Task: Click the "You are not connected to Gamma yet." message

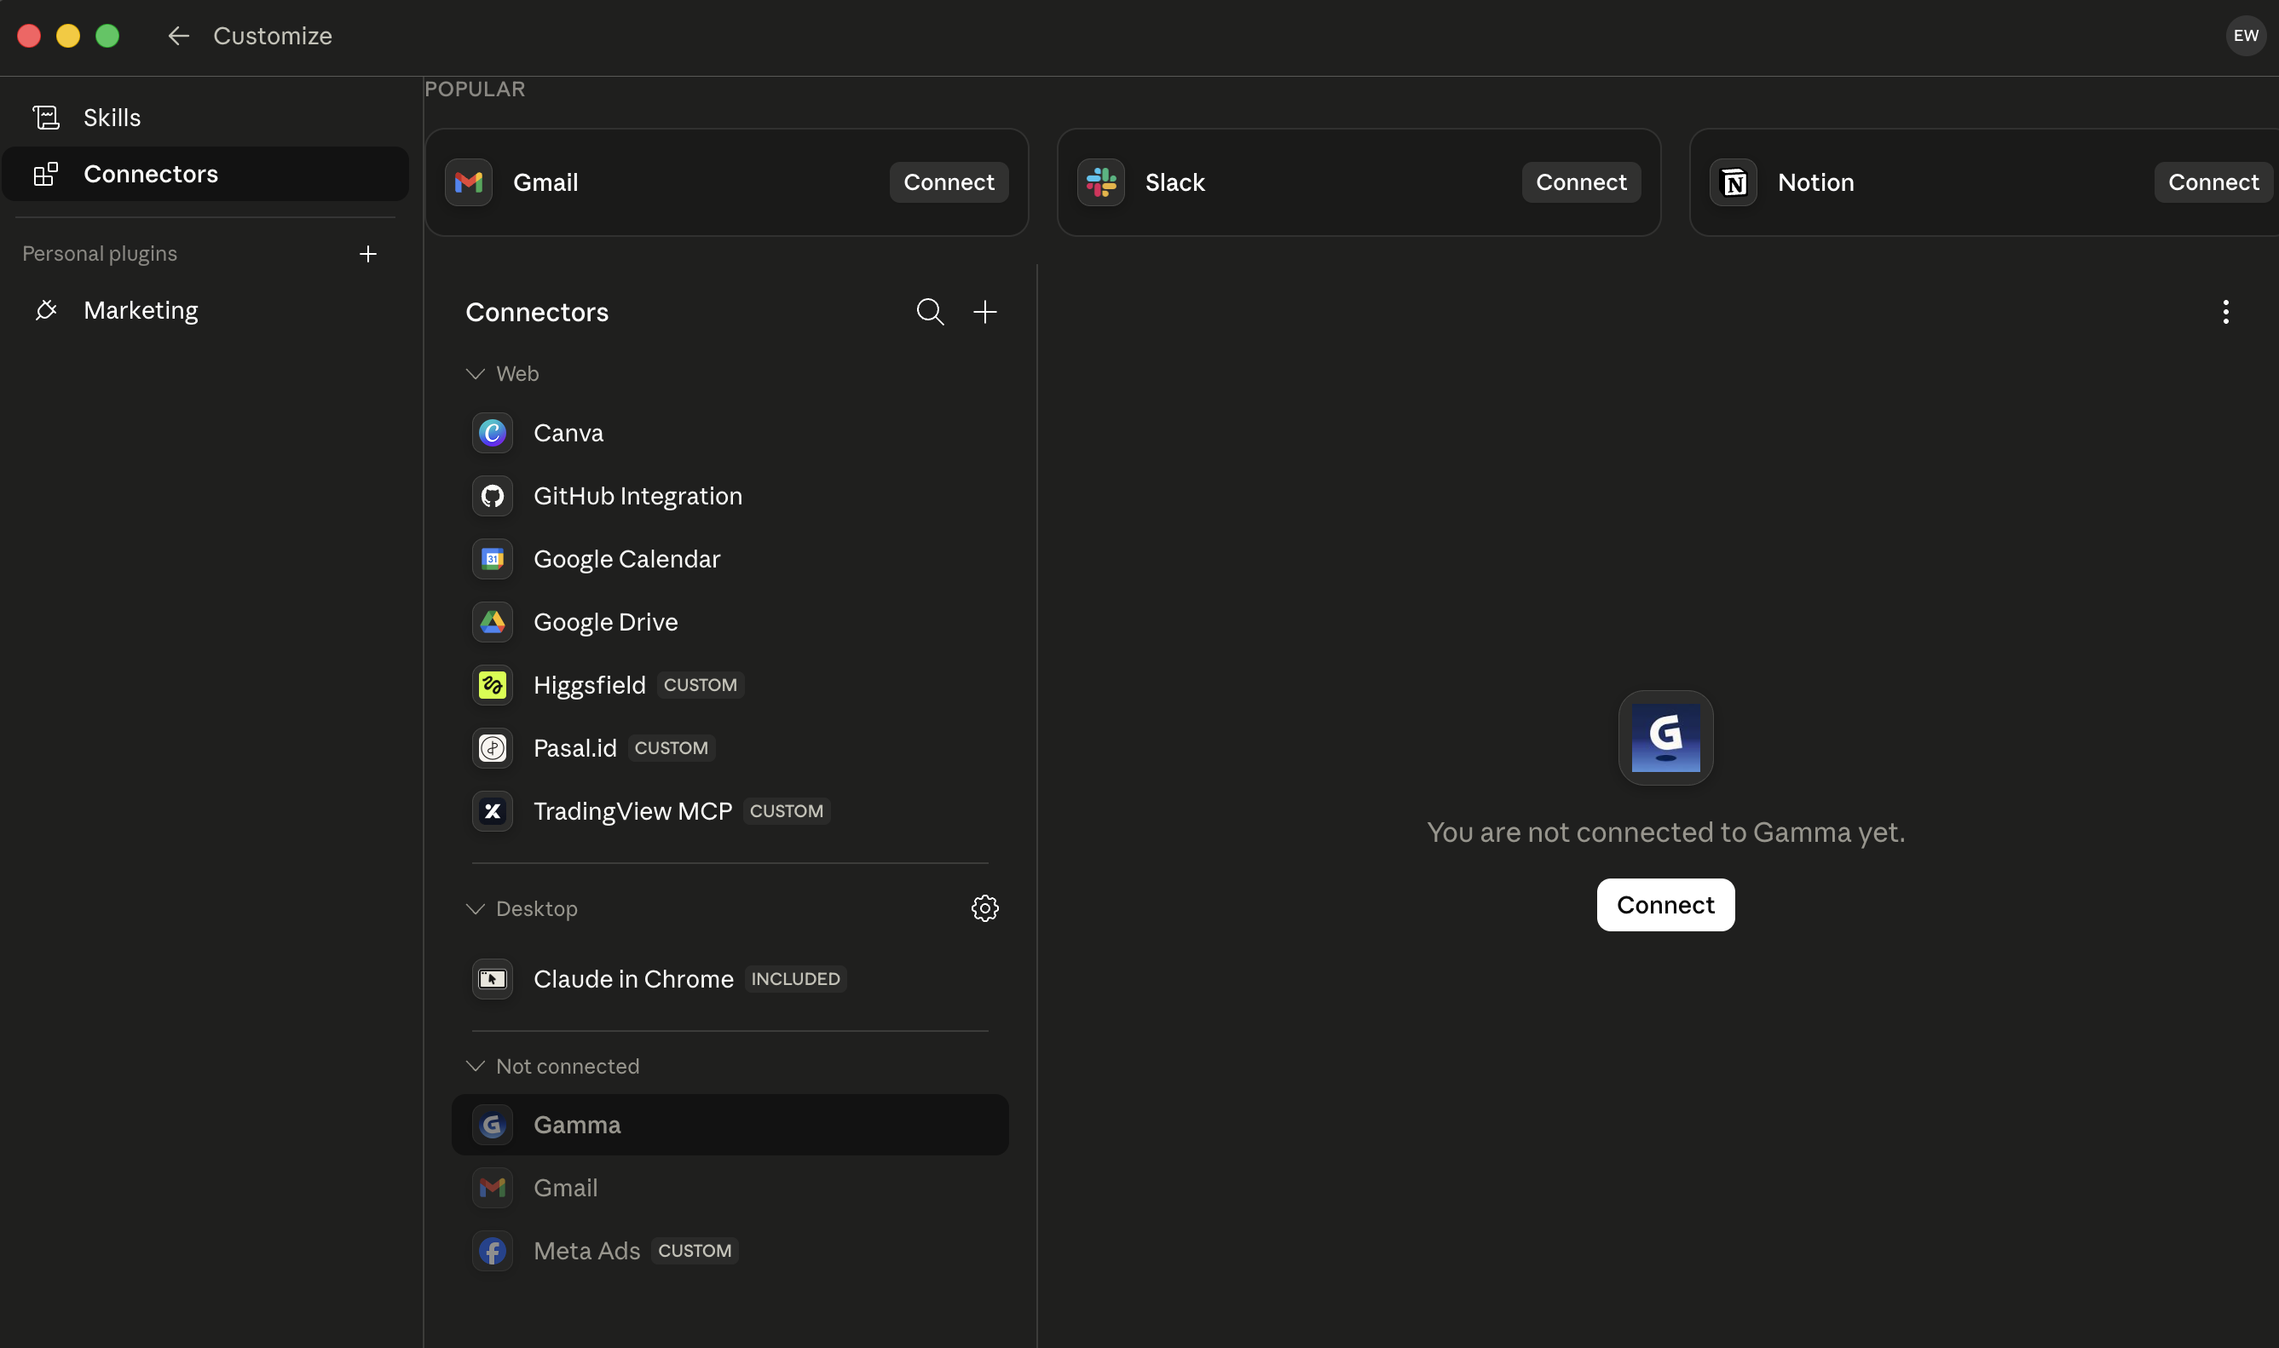Action: 1666,832
